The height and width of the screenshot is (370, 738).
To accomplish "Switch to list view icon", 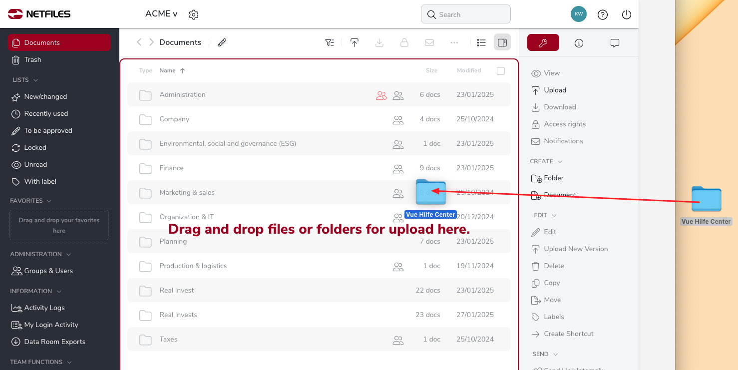I will click(x=481, y=42).
